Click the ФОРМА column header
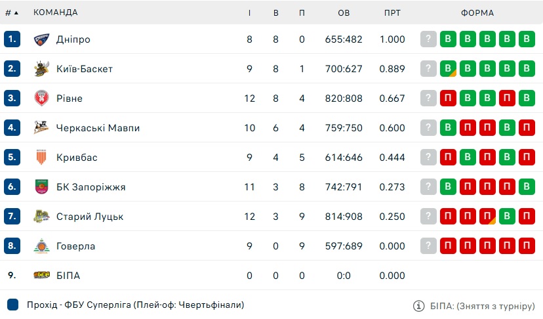This screenshot has width=543, height=319. pos(477,13)
